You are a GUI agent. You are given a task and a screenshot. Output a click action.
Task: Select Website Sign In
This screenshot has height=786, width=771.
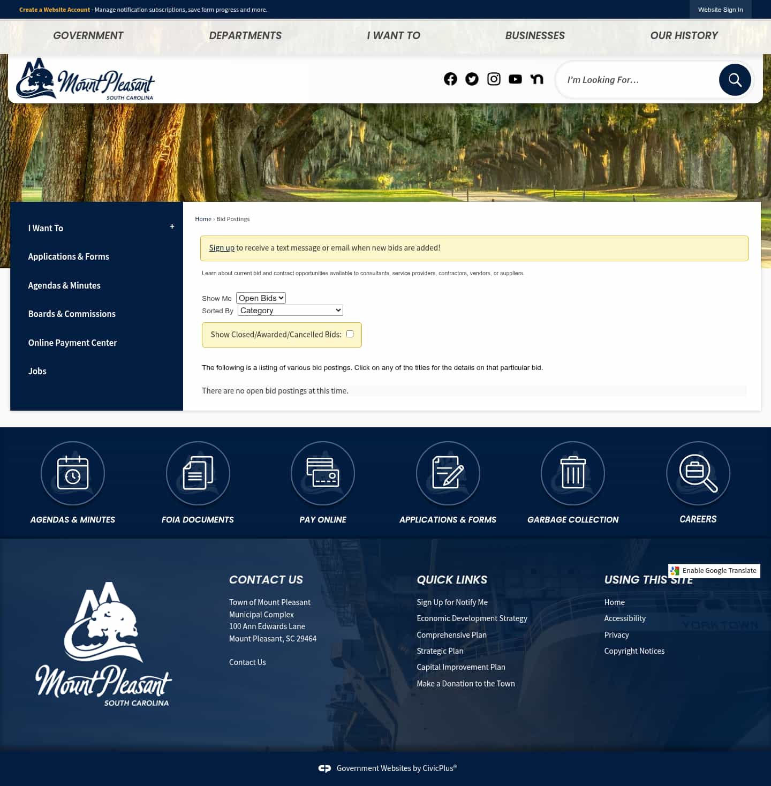[x=720, y=9]
